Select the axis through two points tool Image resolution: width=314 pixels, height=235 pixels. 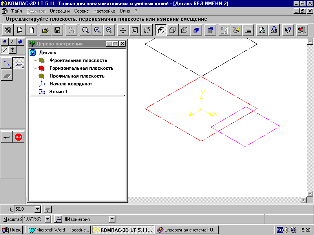tap(7, 63)
